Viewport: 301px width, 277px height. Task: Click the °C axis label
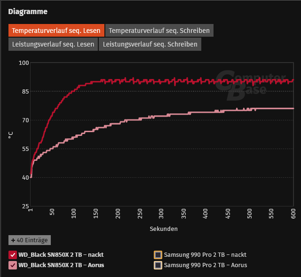click(11, 135)
